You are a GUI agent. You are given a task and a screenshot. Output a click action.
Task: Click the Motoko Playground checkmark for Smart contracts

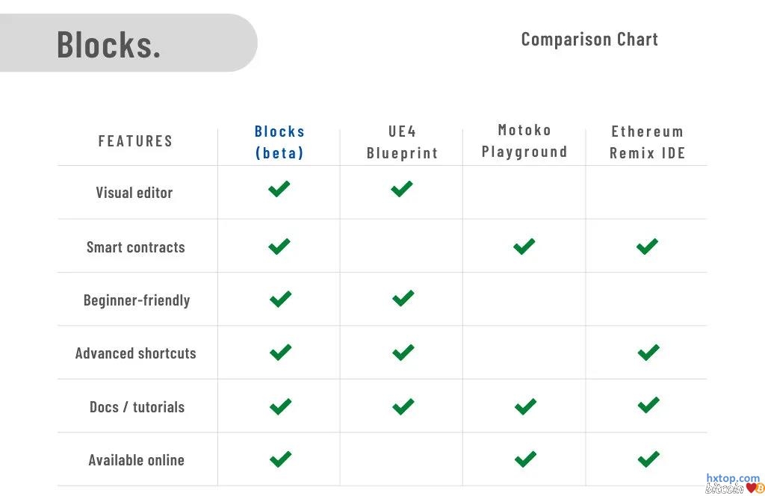(x=524, y=246)
